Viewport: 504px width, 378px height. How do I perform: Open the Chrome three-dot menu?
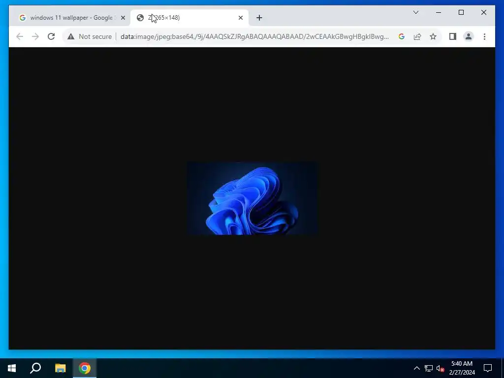484,36
